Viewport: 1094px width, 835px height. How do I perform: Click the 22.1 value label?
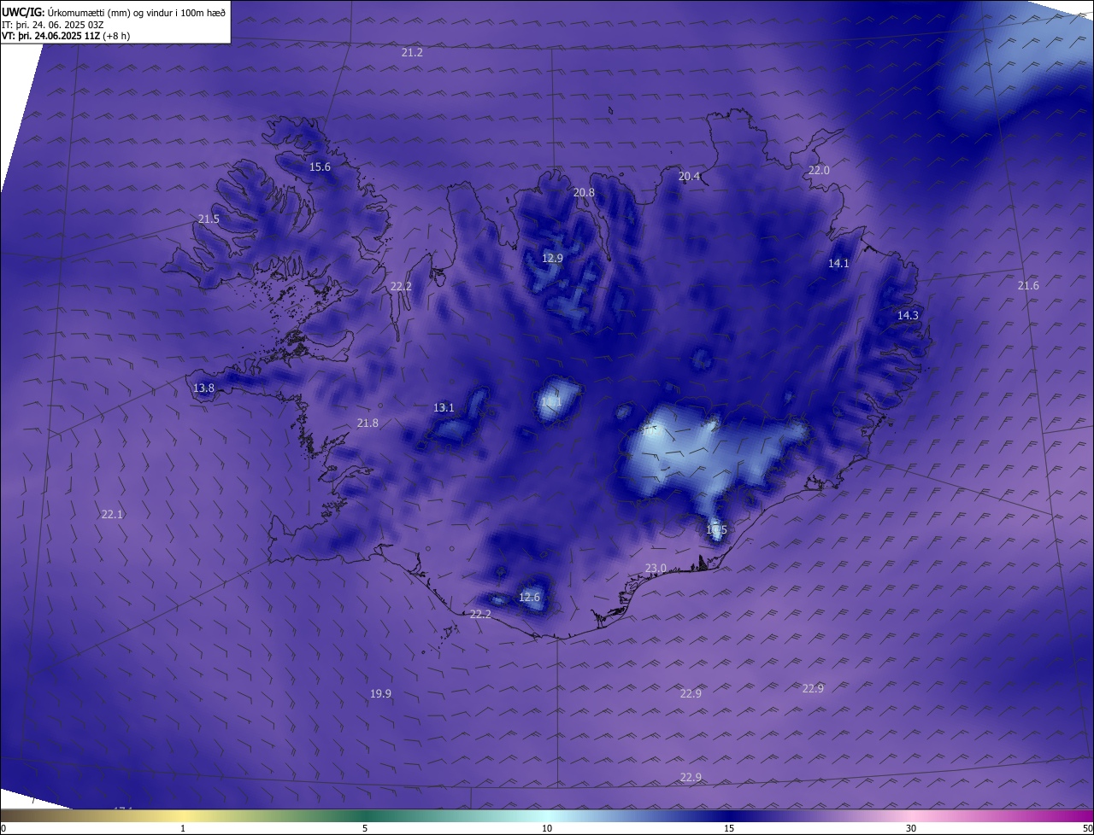(112, 514)
